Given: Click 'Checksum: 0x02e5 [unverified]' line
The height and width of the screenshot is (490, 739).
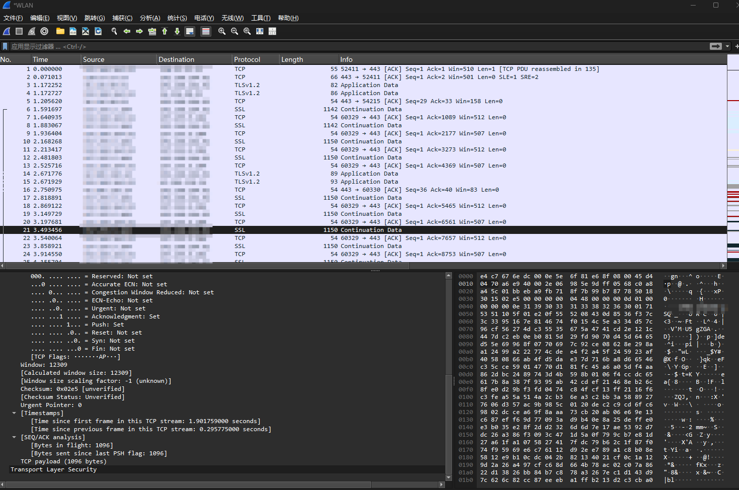Looking at the screenshot, I should (72, 389).
